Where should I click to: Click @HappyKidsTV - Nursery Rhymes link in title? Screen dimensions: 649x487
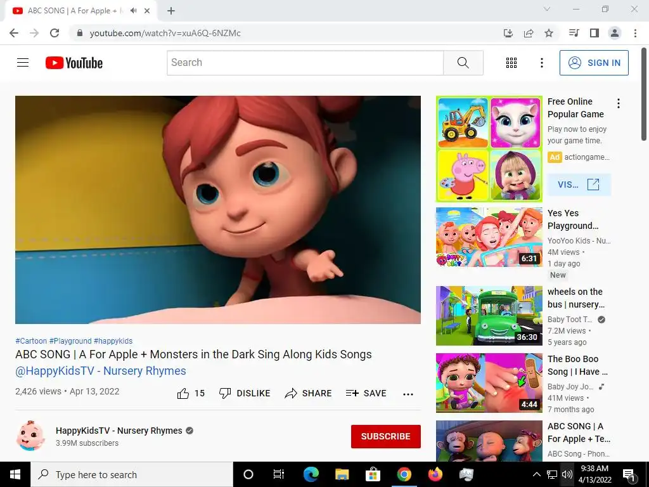[x=101, y=370]
